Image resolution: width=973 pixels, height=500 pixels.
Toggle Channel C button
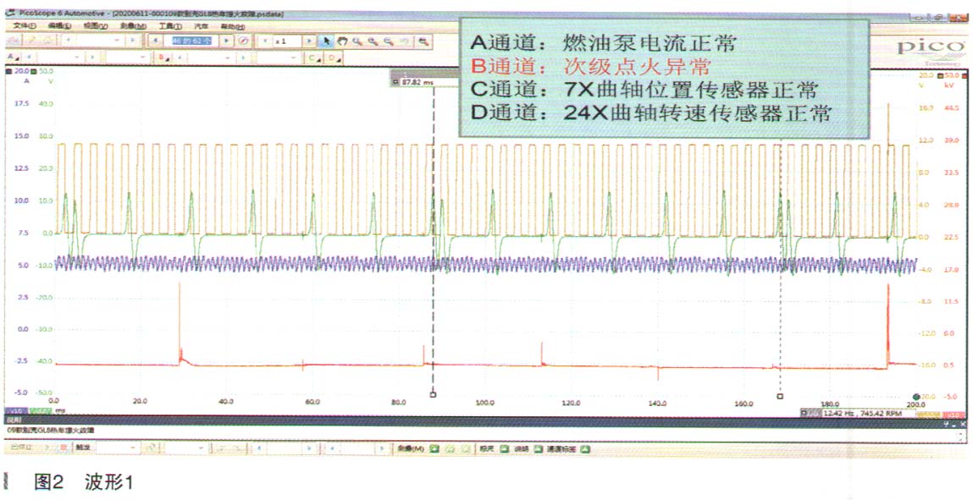[x=314, y=58]
